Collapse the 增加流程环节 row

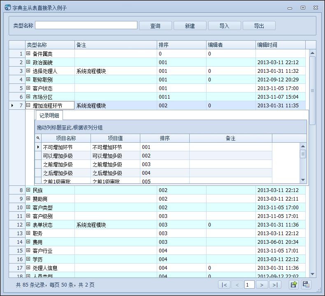click(28, 105)
